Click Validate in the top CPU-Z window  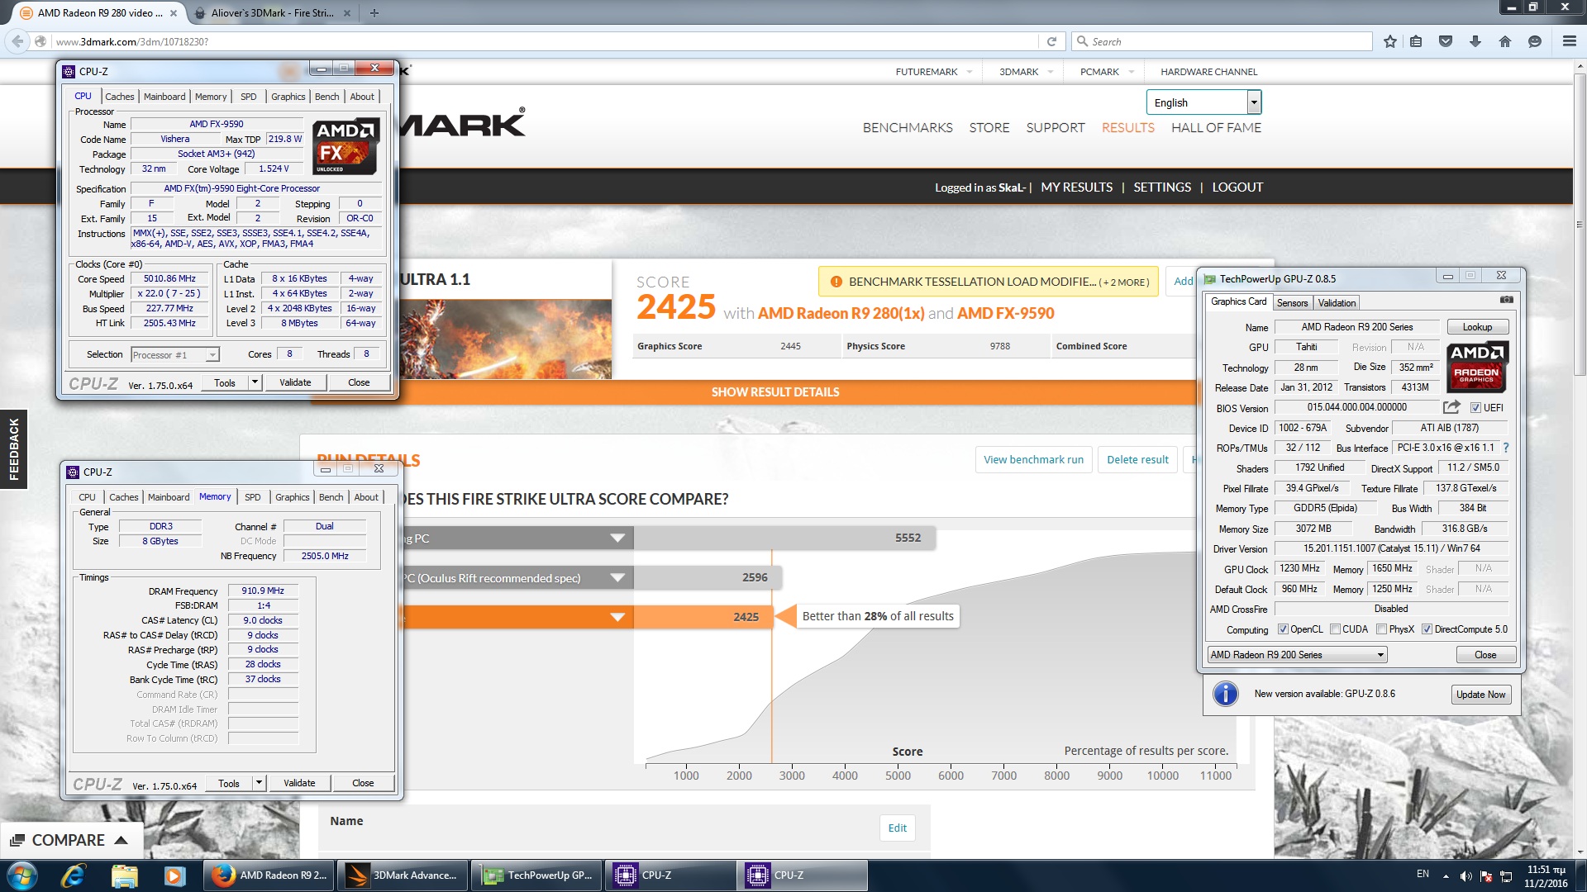pyautogui.click(x=295, y=382)
